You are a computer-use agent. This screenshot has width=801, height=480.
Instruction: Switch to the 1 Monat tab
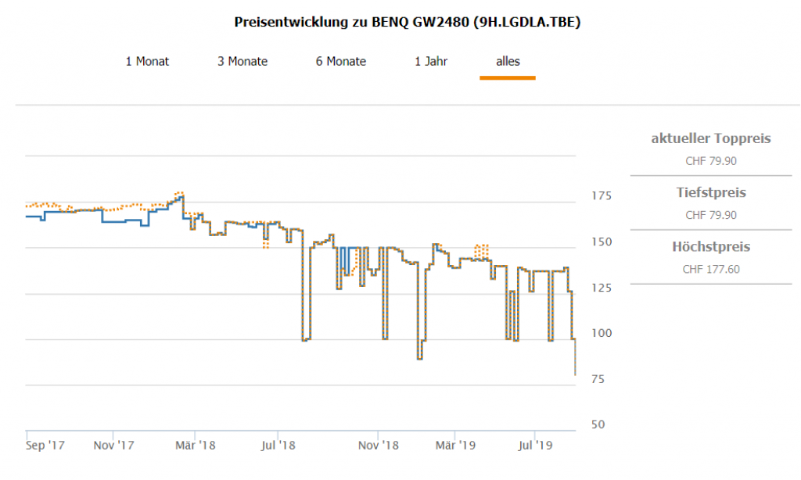(x=147, y=61)
